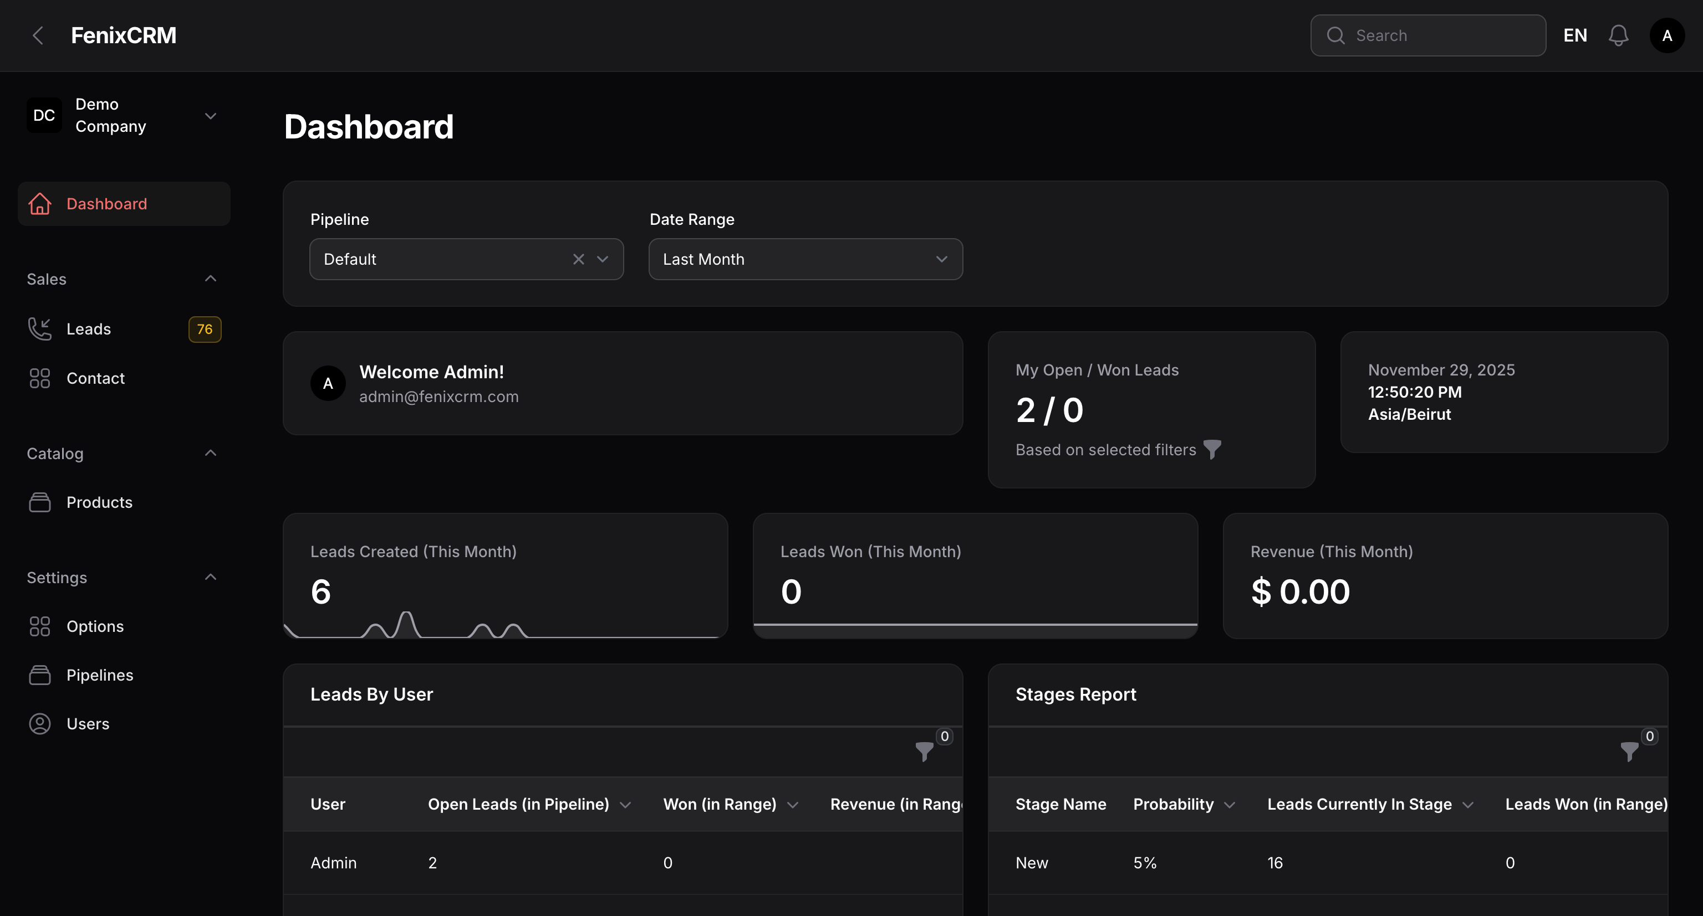Open the Stages Report filter funnel
This screenshot has width=1703, height=916.
tap(1630, 752)
